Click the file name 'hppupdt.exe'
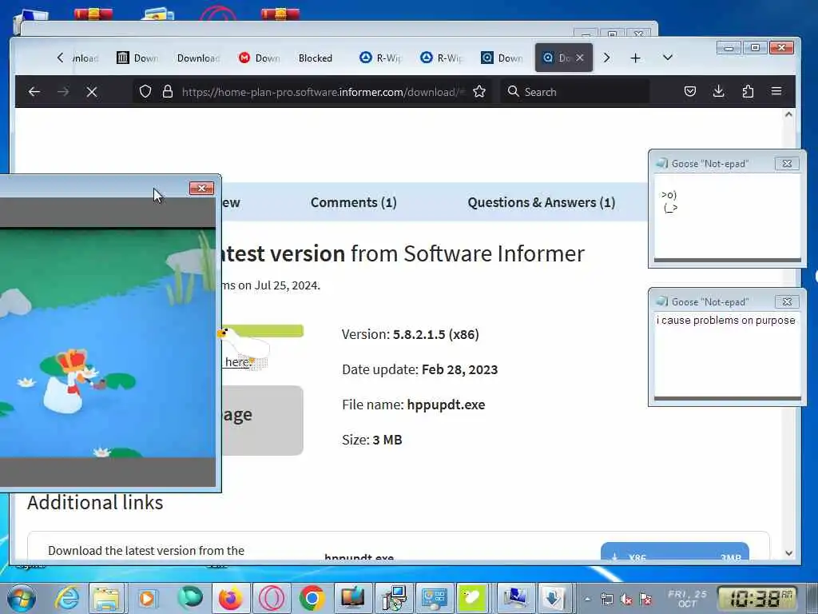 (446, 405)
